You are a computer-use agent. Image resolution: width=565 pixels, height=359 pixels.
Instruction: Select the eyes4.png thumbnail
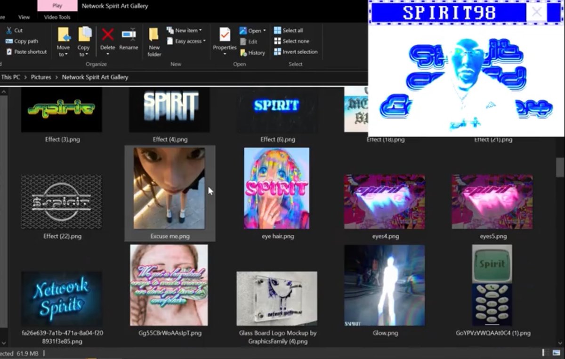385,202
